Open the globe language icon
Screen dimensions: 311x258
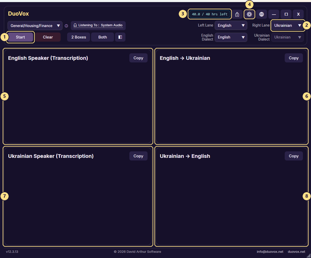(x=262, y=14)
